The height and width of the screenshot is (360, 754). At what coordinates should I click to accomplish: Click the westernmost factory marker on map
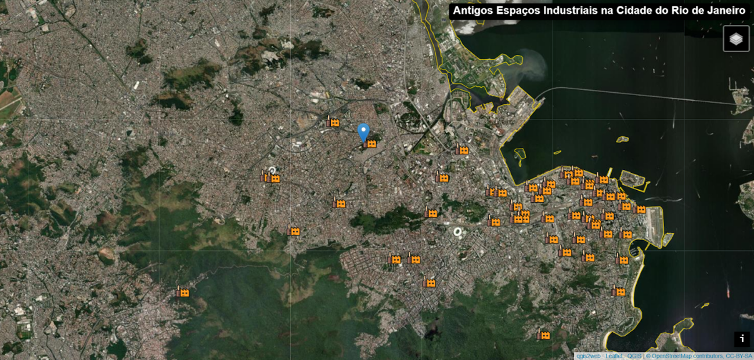tap(183, 292)
